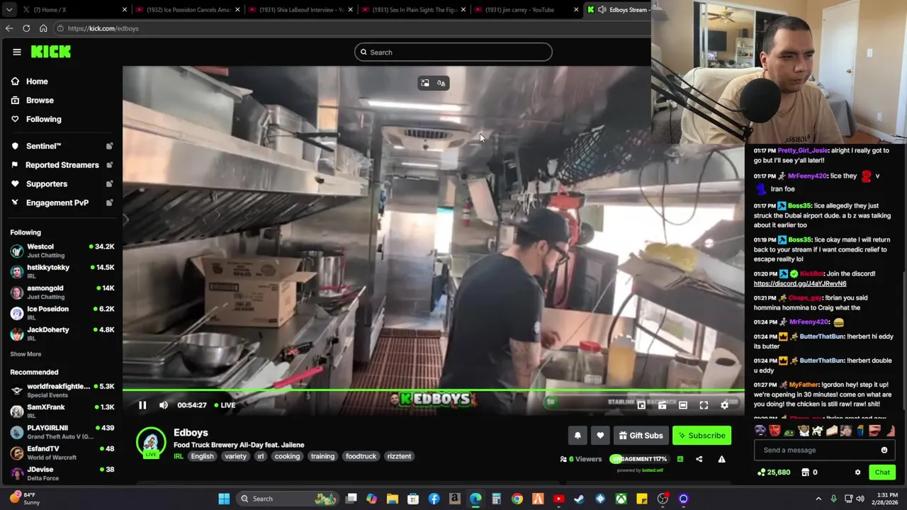Toggle the pin icon next to Reported Streamers

[109, 165]
